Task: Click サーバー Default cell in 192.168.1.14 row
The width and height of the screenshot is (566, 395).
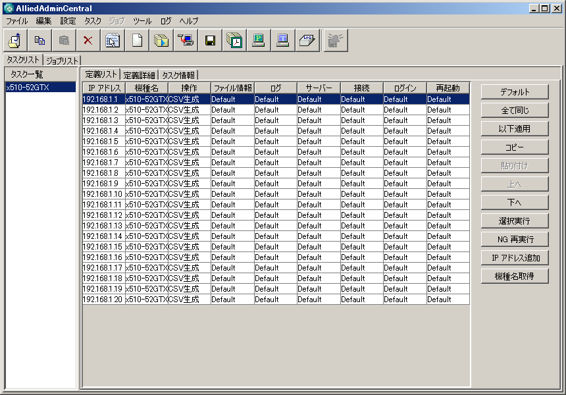Action: point(319,236)
